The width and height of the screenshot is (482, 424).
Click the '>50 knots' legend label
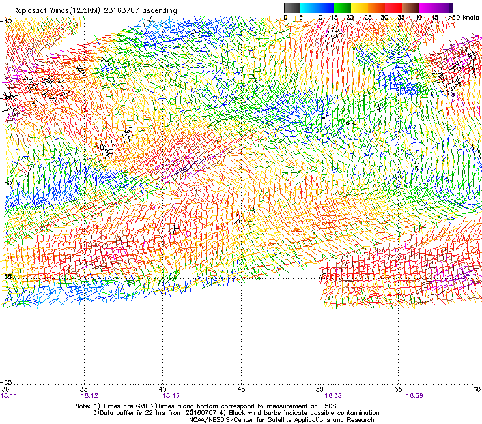coord(463,17)
